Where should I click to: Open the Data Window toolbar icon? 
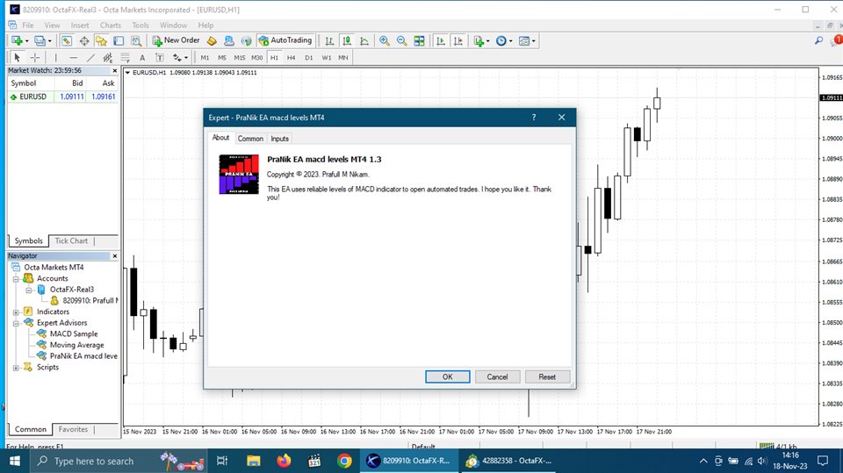(84, 41)
